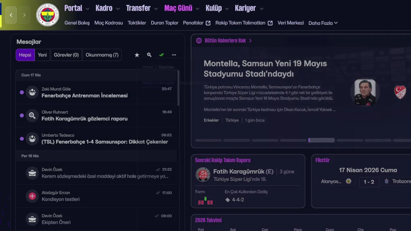Open the Genel Bakış submenu item
The height and width of the screenshot is (231, 411).
coord(77,23)
